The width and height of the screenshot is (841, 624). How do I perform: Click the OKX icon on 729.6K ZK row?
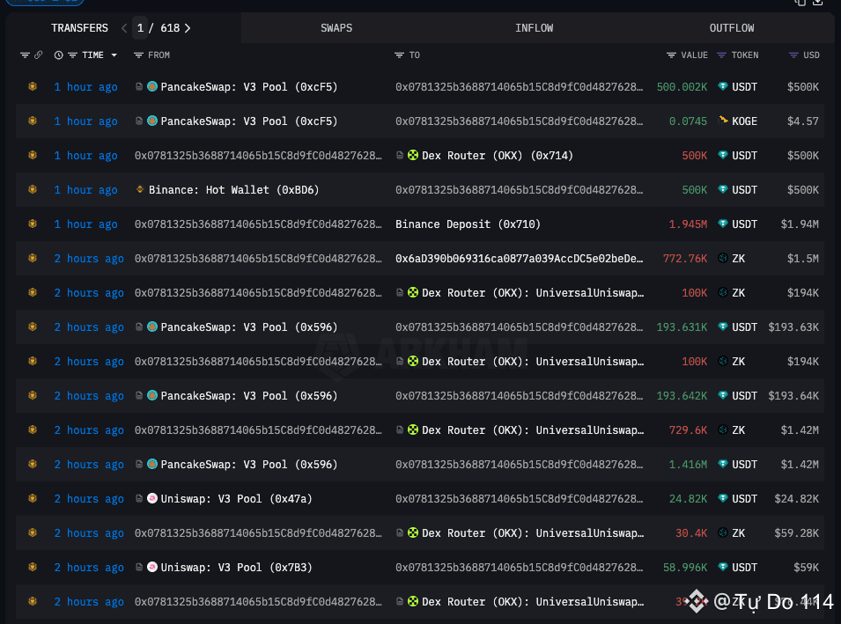(413, 429)
